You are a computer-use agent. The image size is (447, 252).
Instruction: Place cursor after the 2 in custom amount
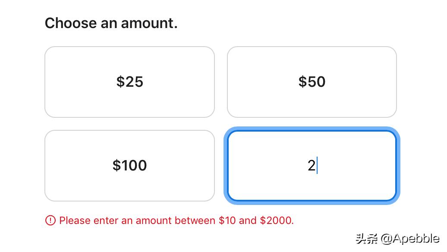(x=317, y=166)
